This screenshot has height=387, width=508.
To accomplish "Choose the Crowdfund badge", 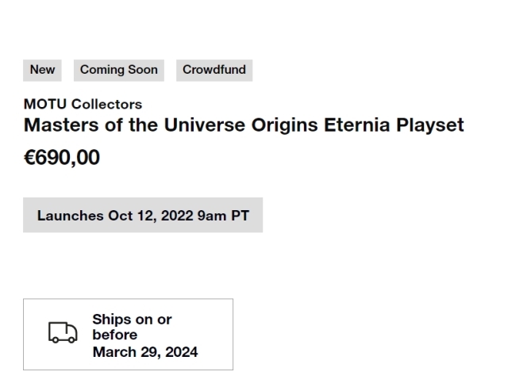I will pos(214,71).
